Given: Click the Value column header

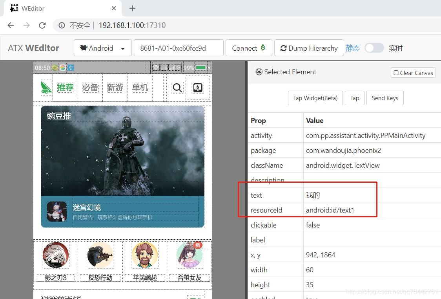Looking at the screenshot, I should pyautogui.click(x=315, y=121).
